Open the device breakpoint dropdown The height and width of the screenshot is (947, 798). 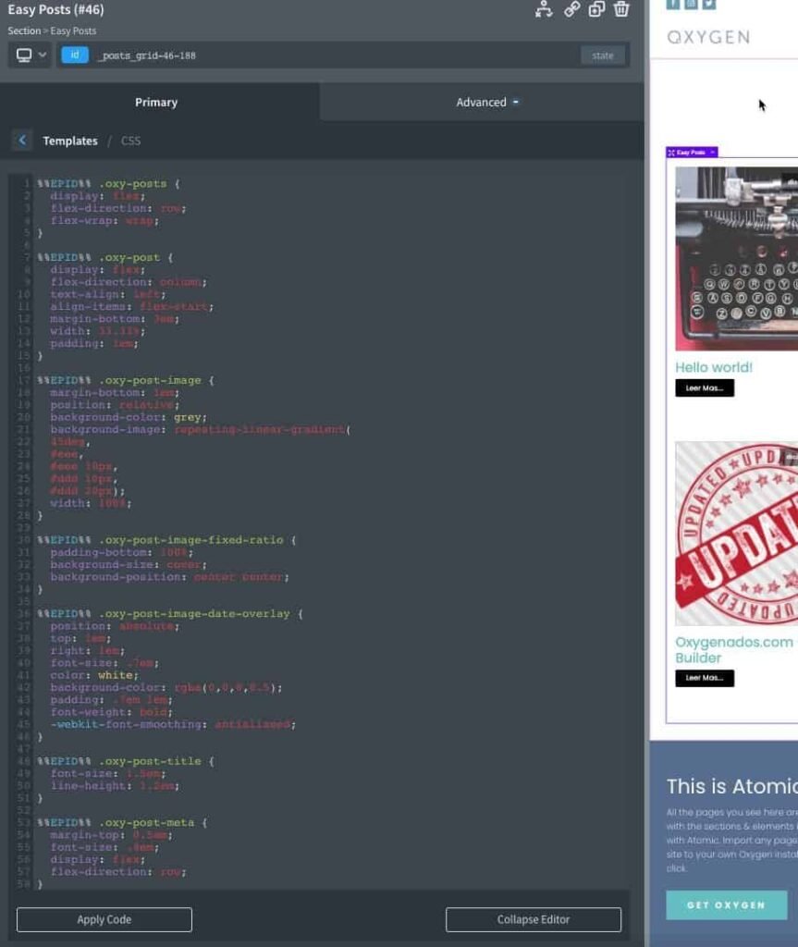(x=31, y=55)
